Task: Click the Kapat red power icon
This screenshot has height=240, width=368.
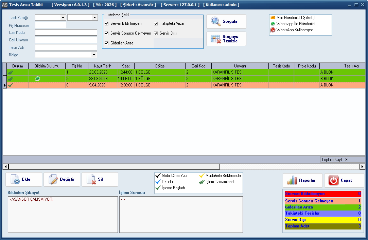Action: click(x=334, y=180)
